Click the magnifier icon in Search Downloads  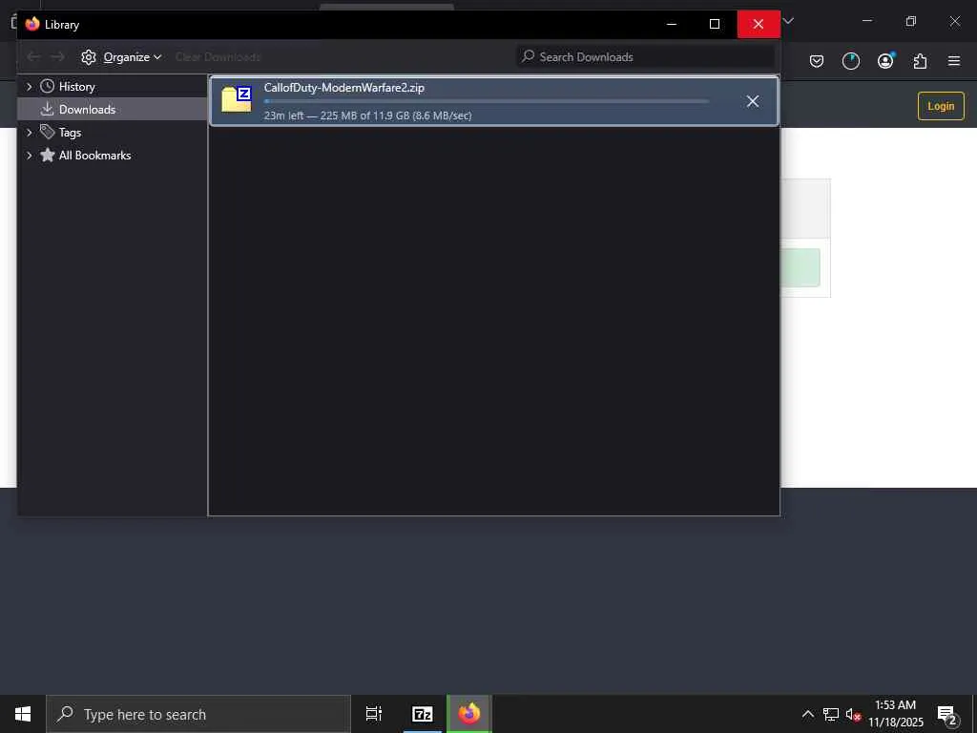(x=529, y=56)
